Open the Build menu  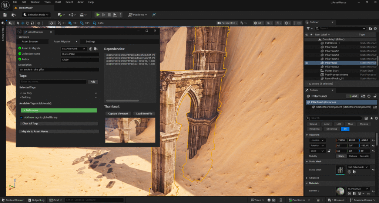click(58, 2)
